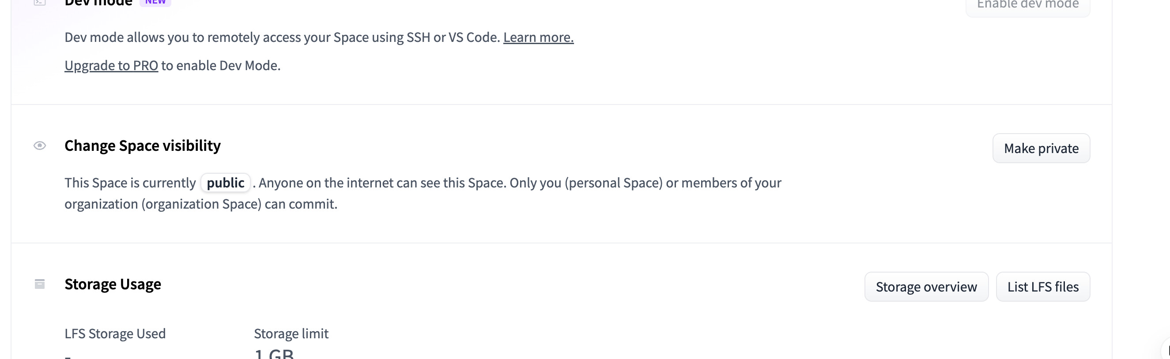Image resolution: width=1170 pixels, height=359 pixels.
Task: Click the Storage Usage heading
Action: click(x=113, y=284)
